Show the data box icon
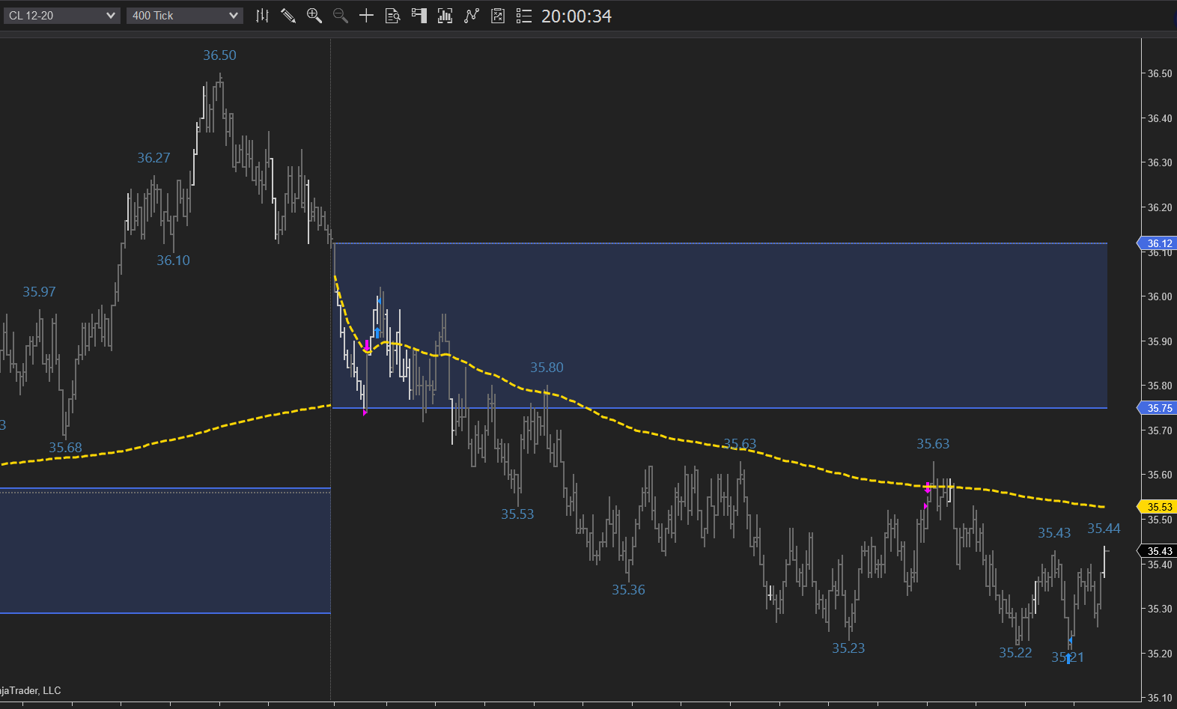 [392, 16]
